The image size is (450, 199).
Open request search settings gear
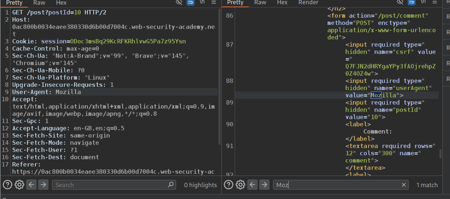(x=19, y=185)
